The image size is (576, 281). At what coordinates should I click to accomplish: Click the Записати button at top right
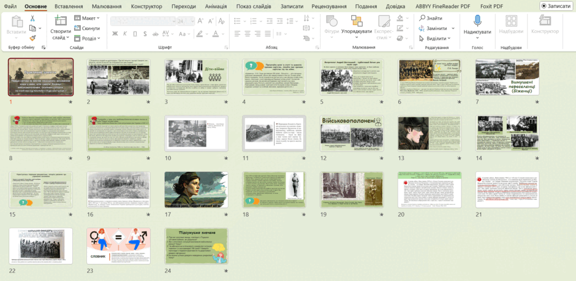556,6
